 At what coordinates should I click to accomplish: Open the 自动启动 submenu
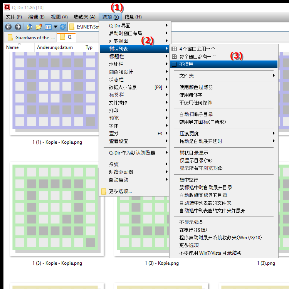coord(134,180)
